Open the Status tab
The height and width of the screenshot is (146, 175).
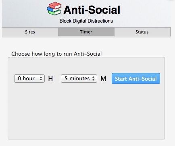pyautogui.click(x=142, y=32)
